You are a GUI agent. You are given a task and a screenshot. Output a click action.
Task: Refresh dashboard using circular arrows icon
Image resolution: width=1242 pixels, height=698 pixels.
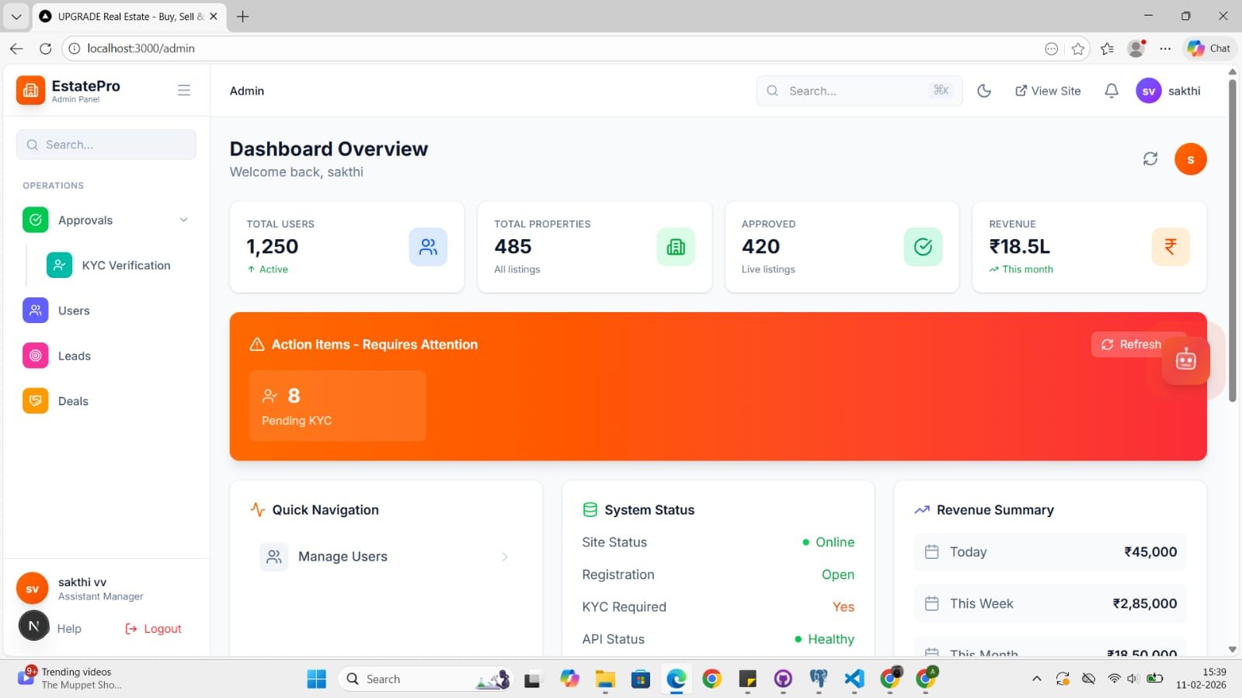tap(1150, 159)
